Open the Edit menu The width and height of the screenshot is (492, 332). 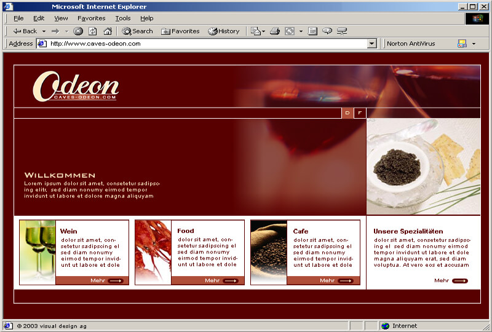pyautogui.click(x=39, y=18)
